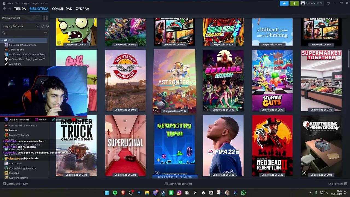
Task: Open Spotify from the taskbar
Action: [x=115, y=193]
